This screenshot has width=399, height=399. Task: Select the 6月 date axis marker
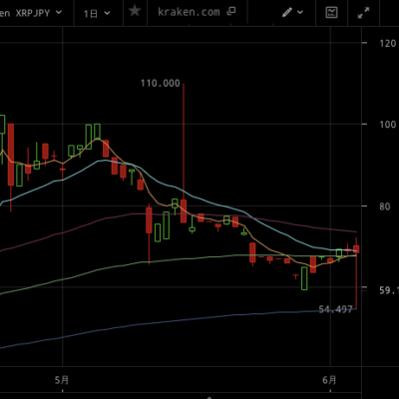pyautogui.click(x=329, y=380)
